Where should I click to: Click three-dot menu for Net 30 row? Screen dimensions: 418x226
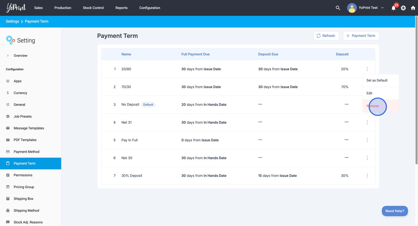[x=367, y=158]
